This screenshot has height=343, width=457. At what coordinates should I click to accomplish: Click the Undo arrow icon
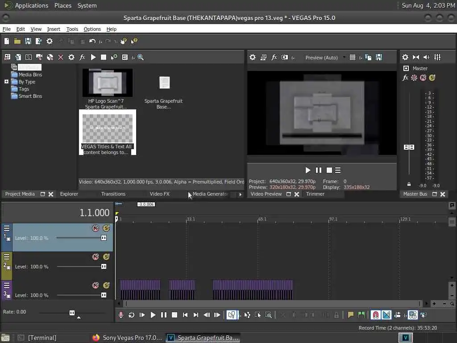(92, 41)
